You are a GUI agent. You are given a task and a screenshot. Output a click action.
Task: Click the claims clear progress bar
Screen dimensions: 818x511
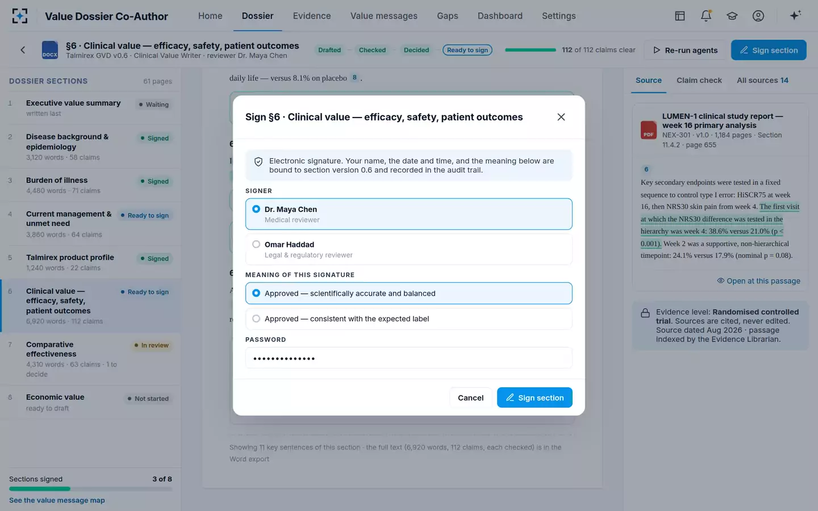tap(531, 50)
